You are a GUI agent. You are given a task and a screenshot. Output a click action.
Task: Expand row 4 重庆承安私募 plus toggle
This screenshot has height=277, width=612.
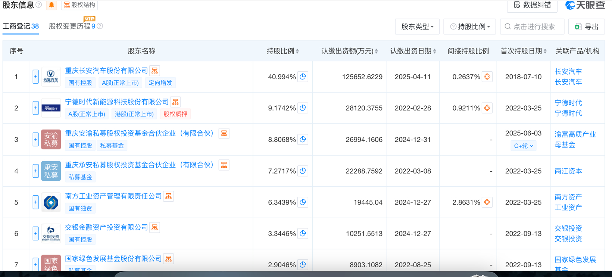tap(35, 171)
